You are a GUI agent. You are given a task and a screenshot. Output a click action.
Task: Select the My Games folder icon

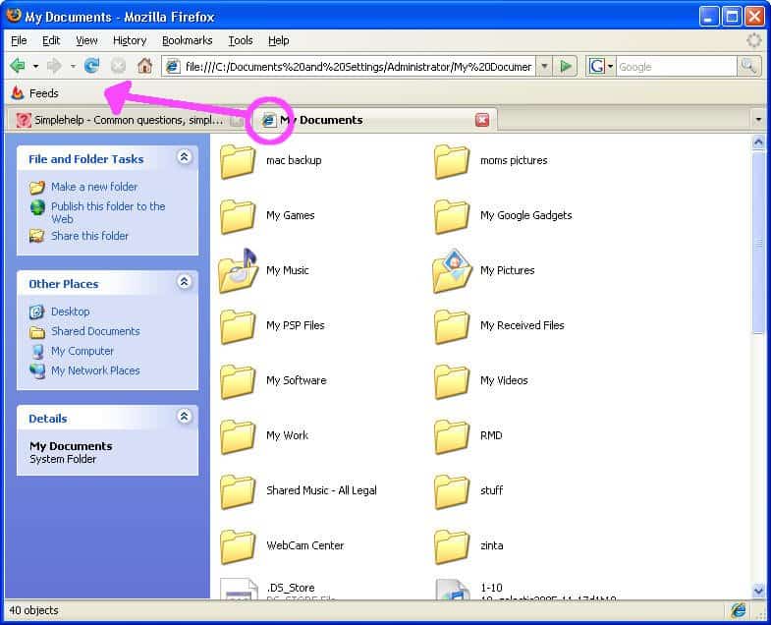pos(238,216)
